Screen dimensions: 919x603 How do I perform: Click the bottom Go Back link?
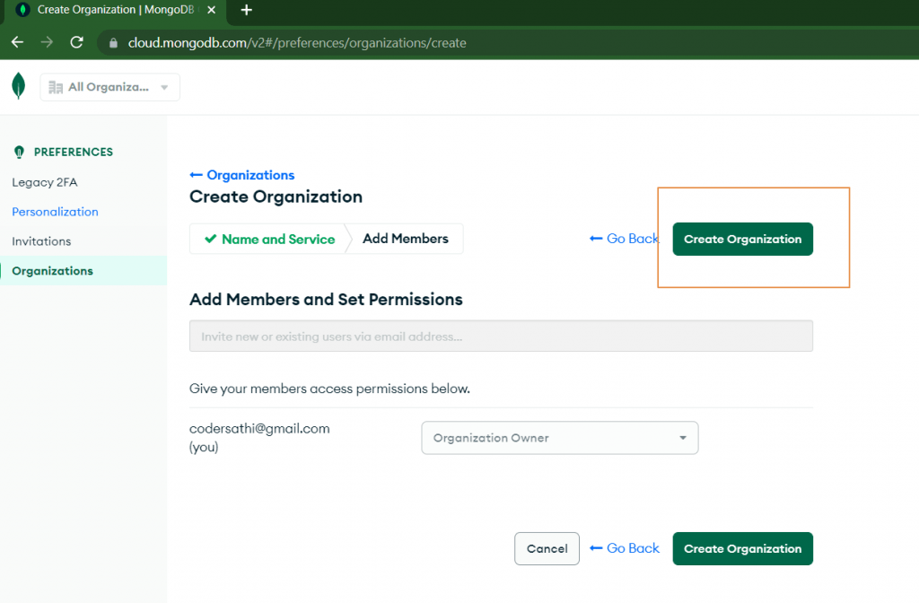[x=625, y=548]
